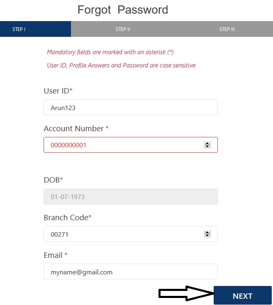The height and width of the screenshot is (305, 273).
Task: Select the greyed-out DOB date field
Action: pos(130,197)
